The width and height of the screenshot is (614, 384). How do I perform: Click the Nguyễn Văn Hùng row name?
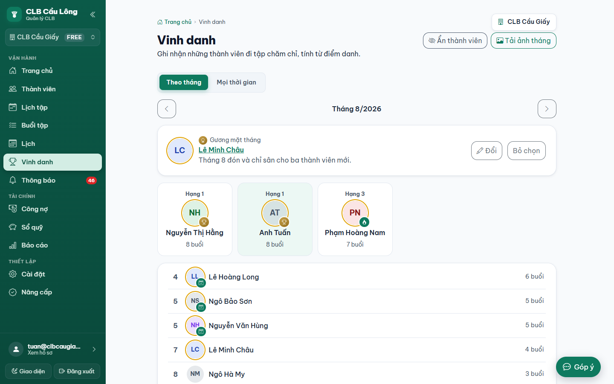pos(238,326)
